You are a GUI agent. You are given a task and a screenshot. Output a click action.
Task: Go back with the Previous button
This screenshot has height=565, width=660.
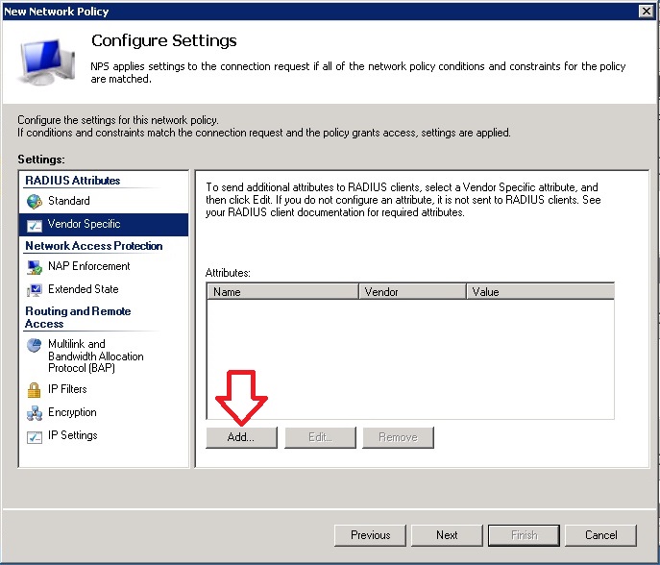(370, 535)
